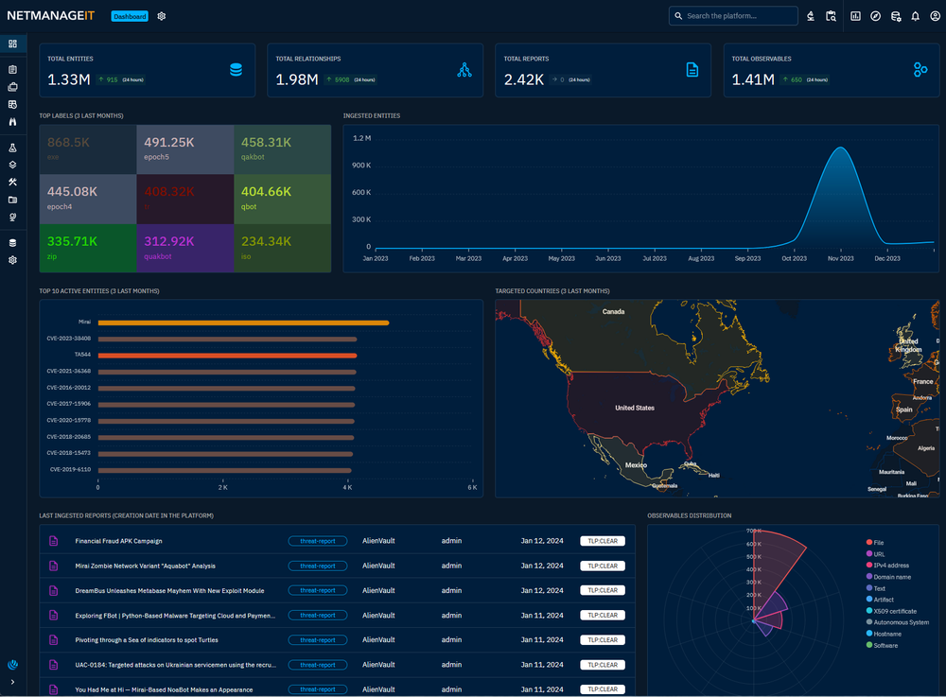Click the Search the platform field
946x697 pixels.
pyautogui.click(x=733, y=16)
